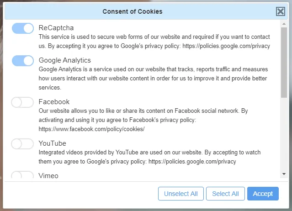
Task: Click the Google Analytics heading
Action: [65, 60]
